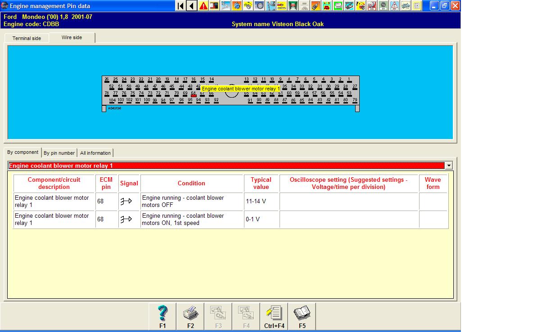
Task: Click pin 79 on the connector
Action: pos(355,101)
